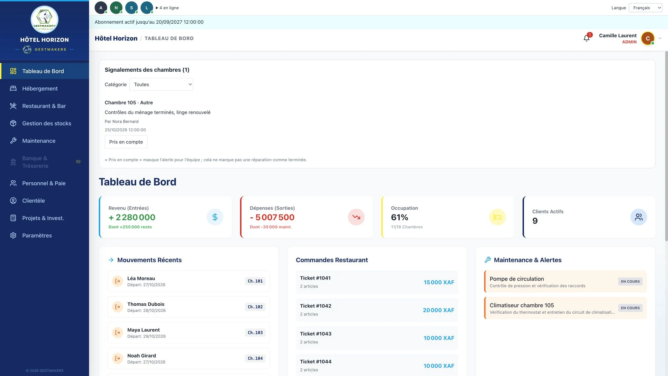This screenshot has height=376, width=668.
Task: Click the Dépenses trending-down icon
Action: click(356, 217)
